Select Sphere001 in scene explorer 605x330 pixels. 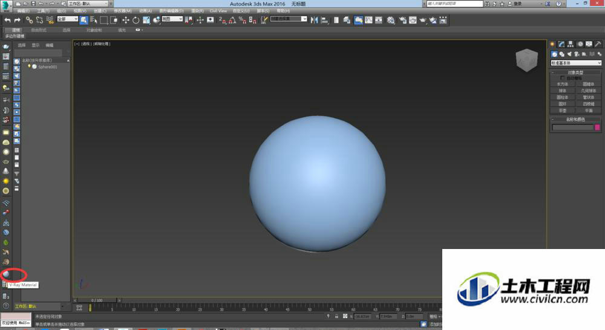click(x=47, y=66)
